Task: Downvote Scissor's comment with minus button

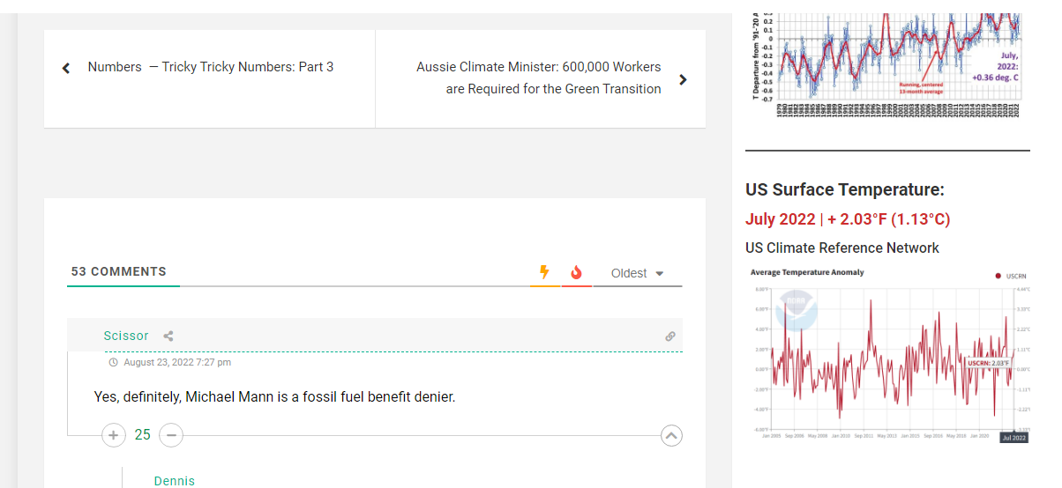Action: [x=172, y=434]
